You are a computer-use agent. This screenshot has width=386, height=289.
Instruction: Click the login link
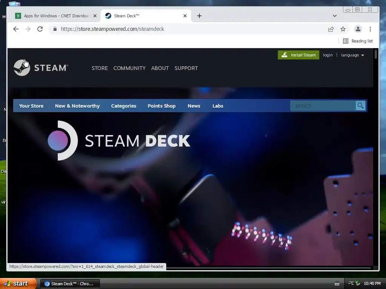328,55
